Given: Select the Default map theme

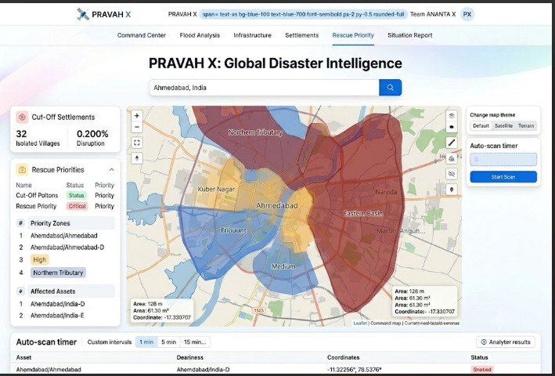Looking at the screenshot, I should tap(481, 125).
